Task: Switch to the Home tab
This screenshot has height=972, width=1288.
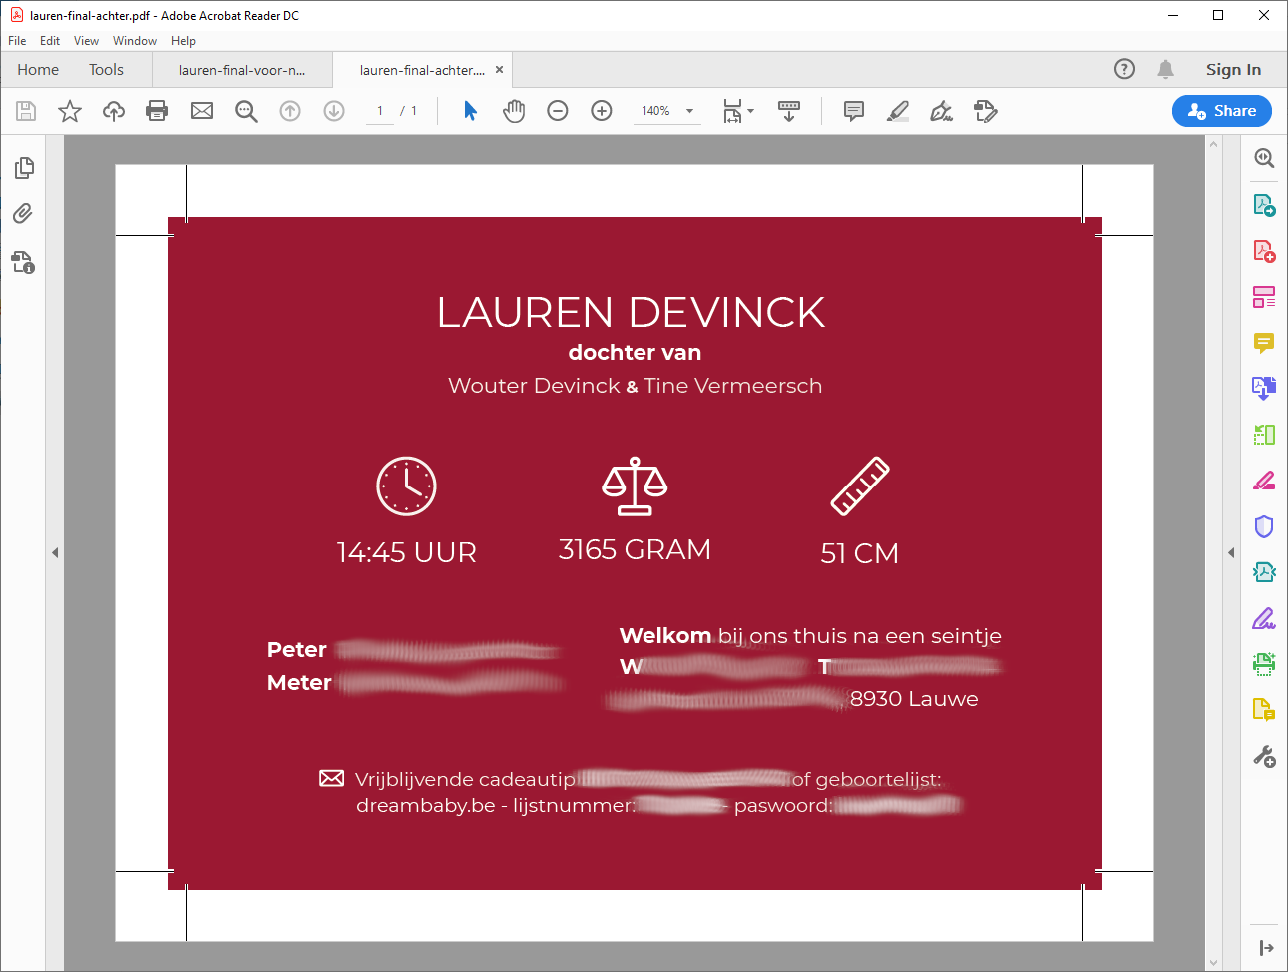Action: 38,70
